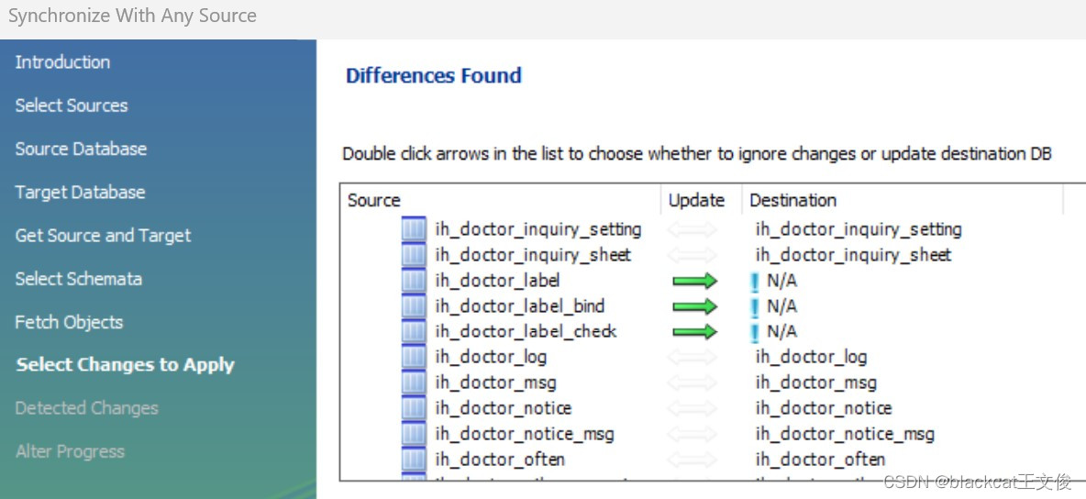
Task: Click table icon beside ih_doctor_inquiry_setting
Action: click(414, 229)
